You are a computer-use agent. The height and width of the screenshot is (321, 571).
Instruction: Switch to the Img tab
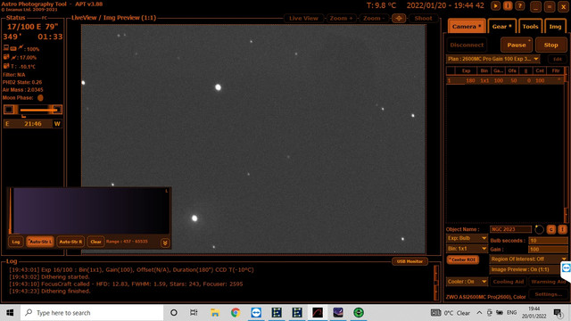coord(555,27)
